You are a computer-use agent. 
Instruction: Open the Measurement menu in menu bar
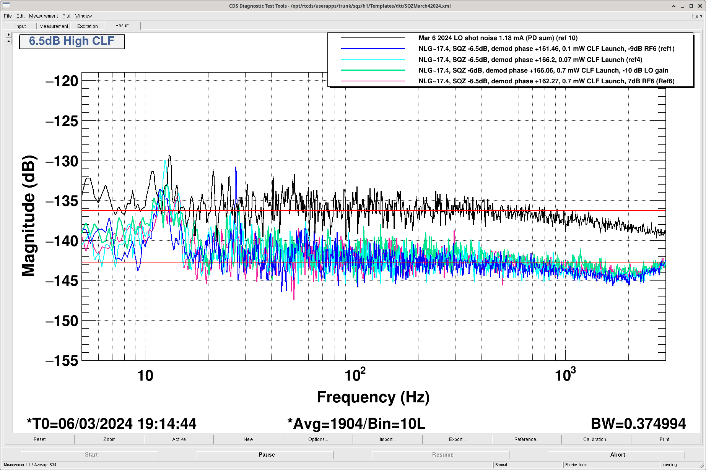[x=43, y=16]
